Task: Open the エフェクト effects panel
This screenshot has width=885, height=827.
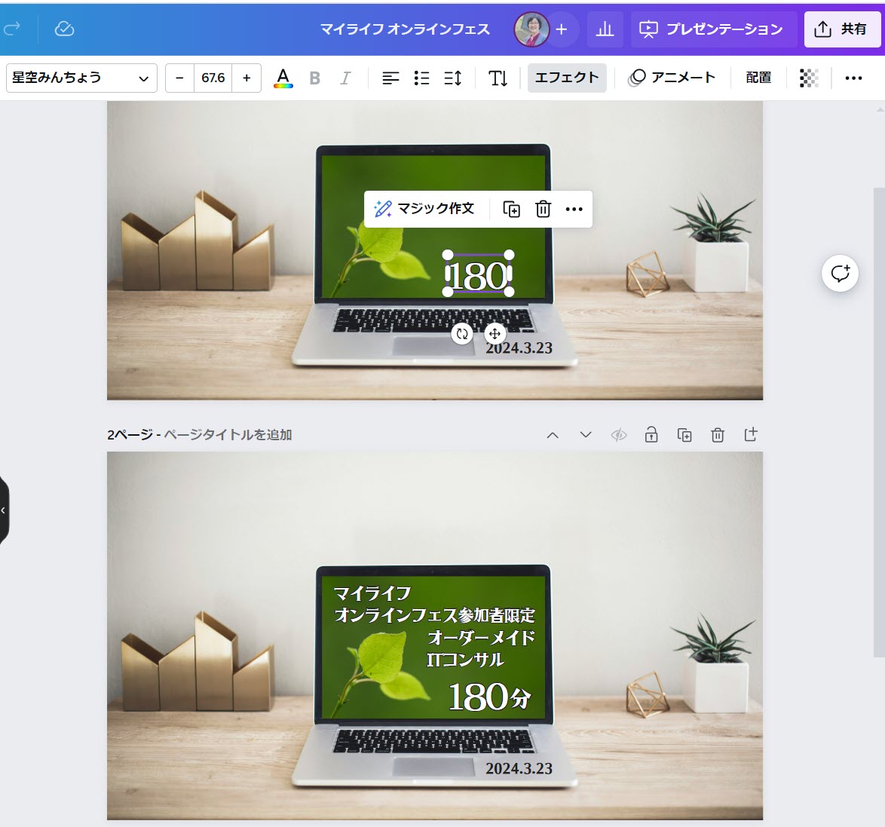Action: coord(566,78)
